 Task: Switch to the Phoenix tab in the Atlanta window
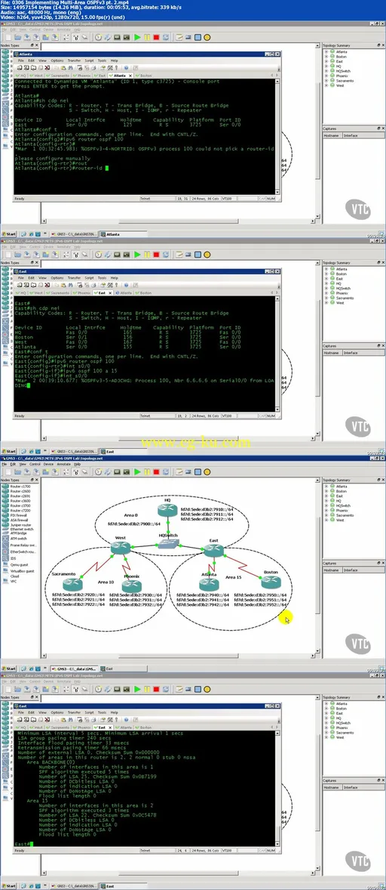83,76
